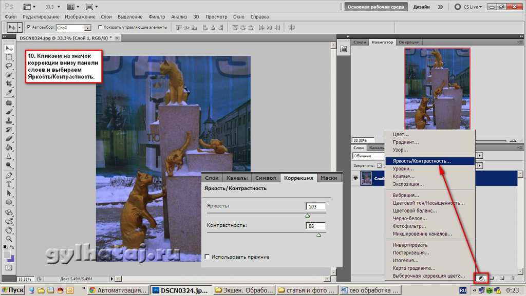Click the adjustment layer icon in Layers panel
The height and width of the screenshot is (296, 526).
click(481, 278)
